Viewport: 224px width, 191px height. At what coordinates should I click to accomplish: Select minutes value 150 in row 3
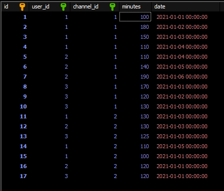[x=145, y=37]
